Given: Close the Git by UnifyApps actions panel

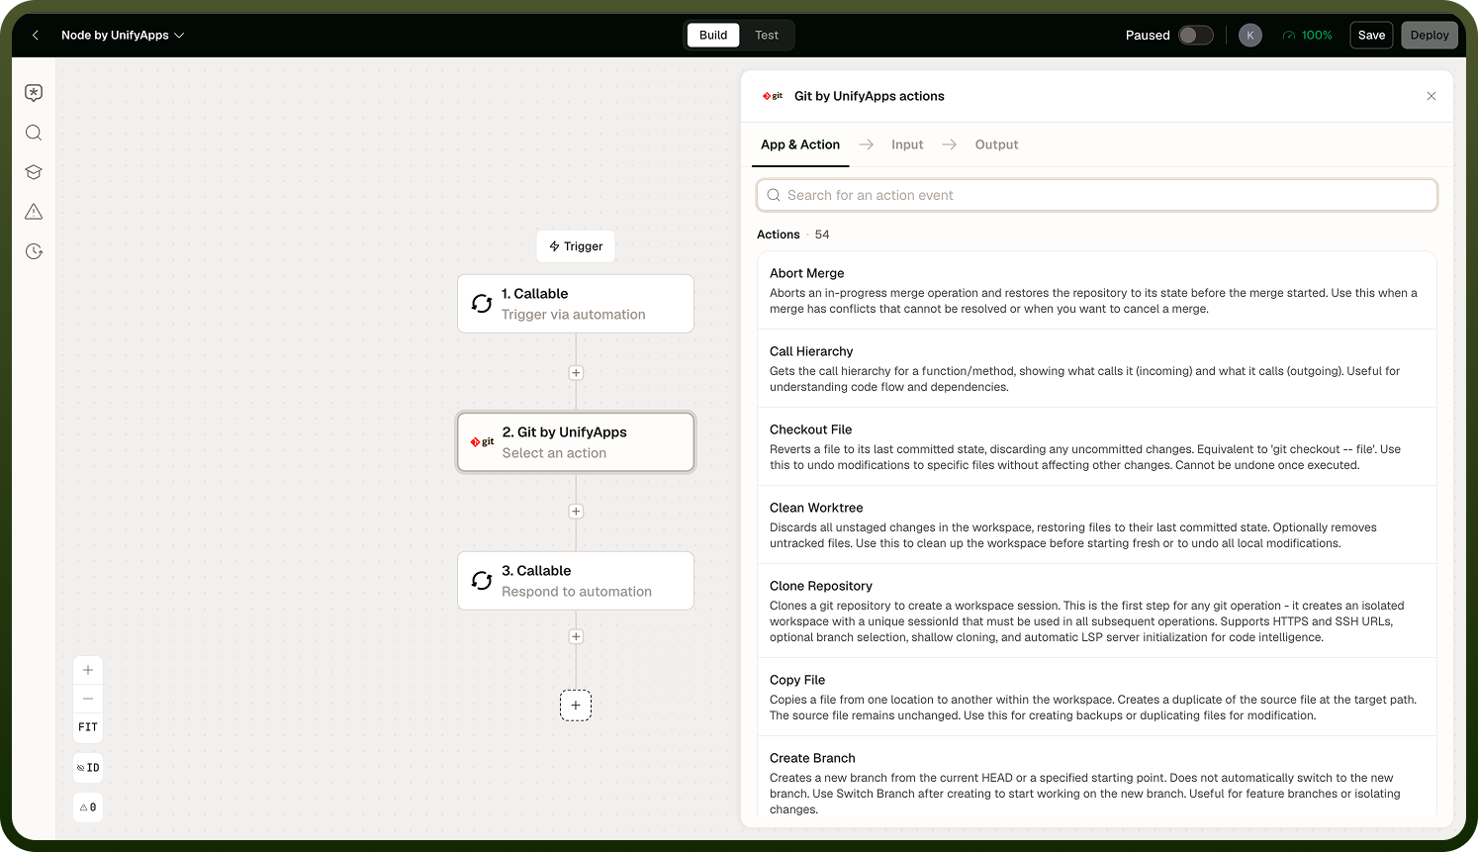Looking at the screenshot, I should 1432,96.
